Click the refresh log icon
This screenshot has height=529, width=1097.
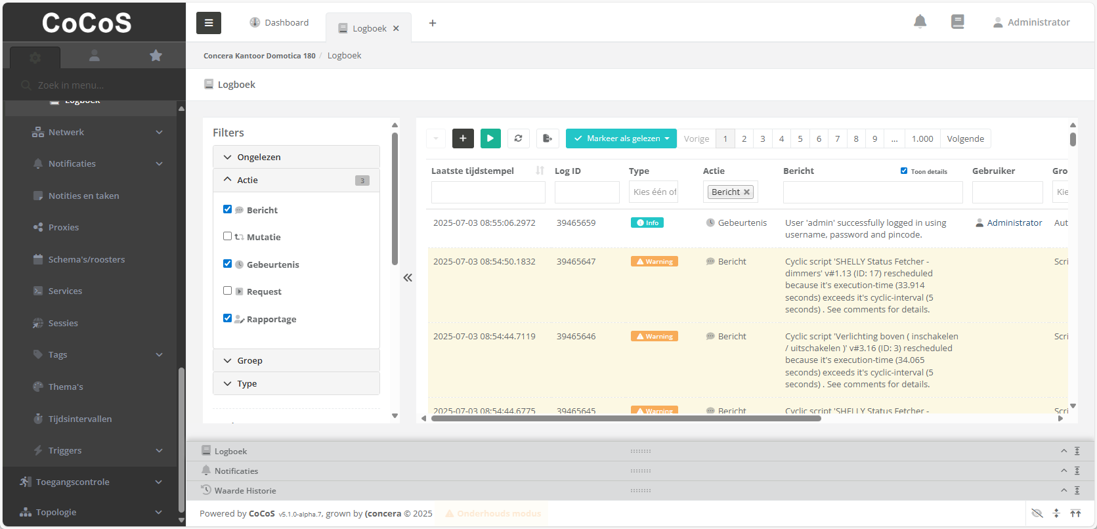point(518,138)
